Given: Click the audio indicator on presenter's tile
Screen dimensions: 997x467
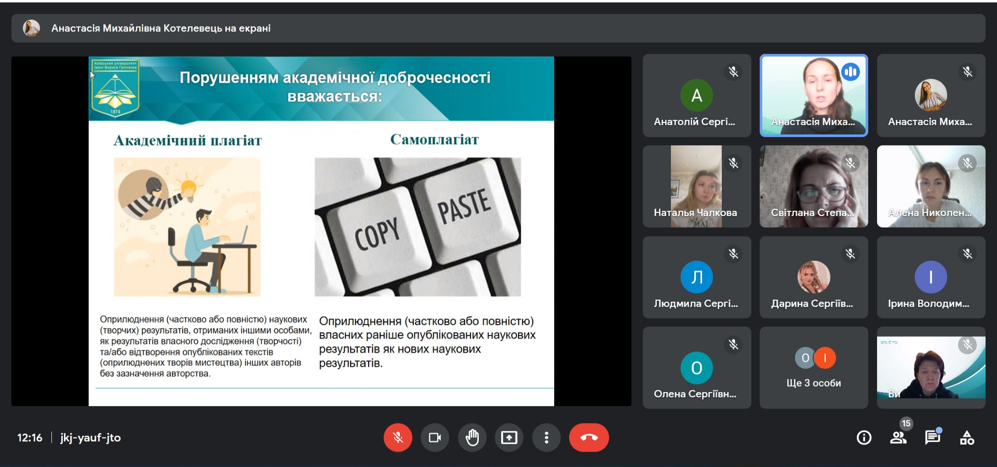Looking at the screenshot, I should (851, 72).
